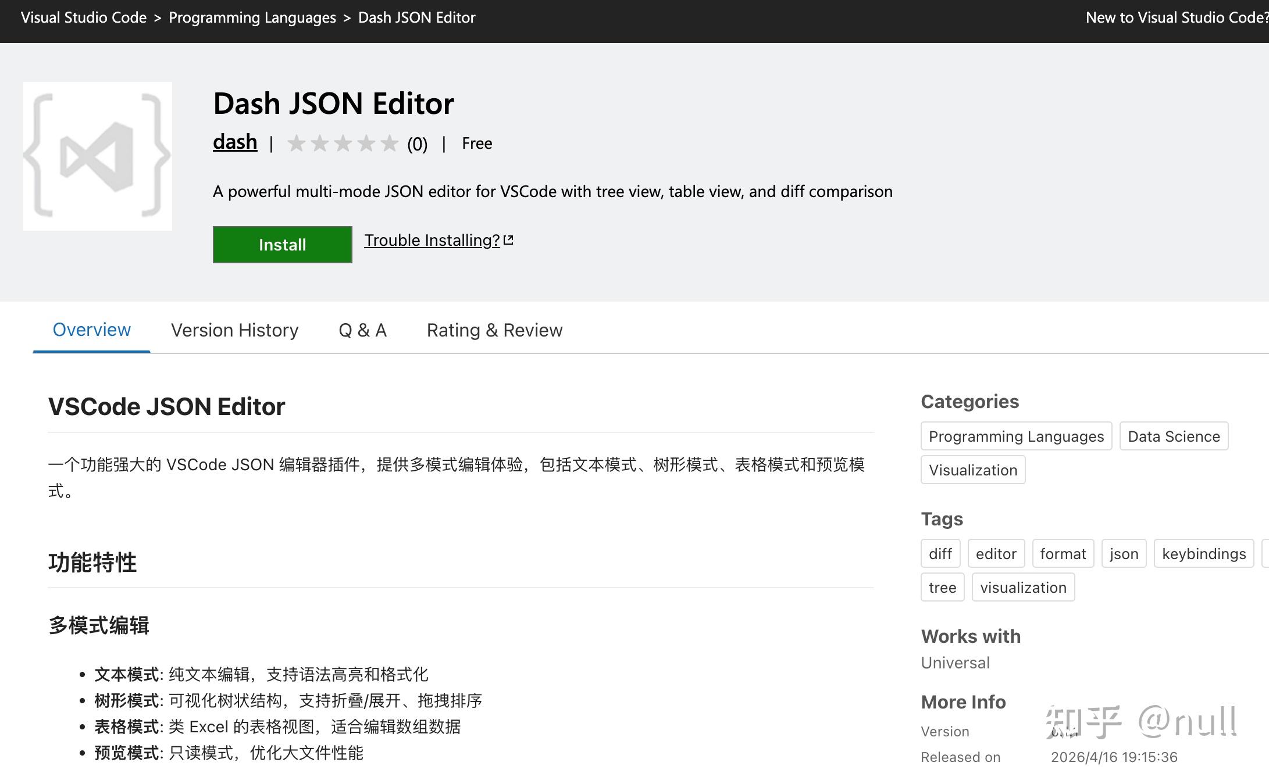Open New to Visual Studio Code link
The height and width of the screenshot is (773, 1269).
1177,17
